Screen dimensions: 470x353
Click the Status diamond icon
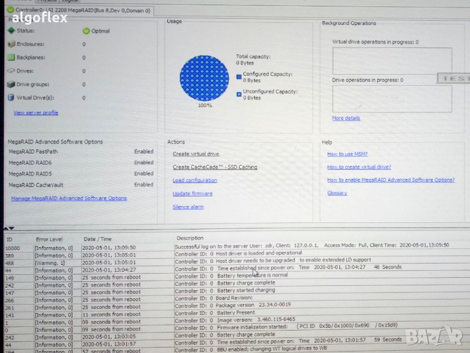coord(11,31)
